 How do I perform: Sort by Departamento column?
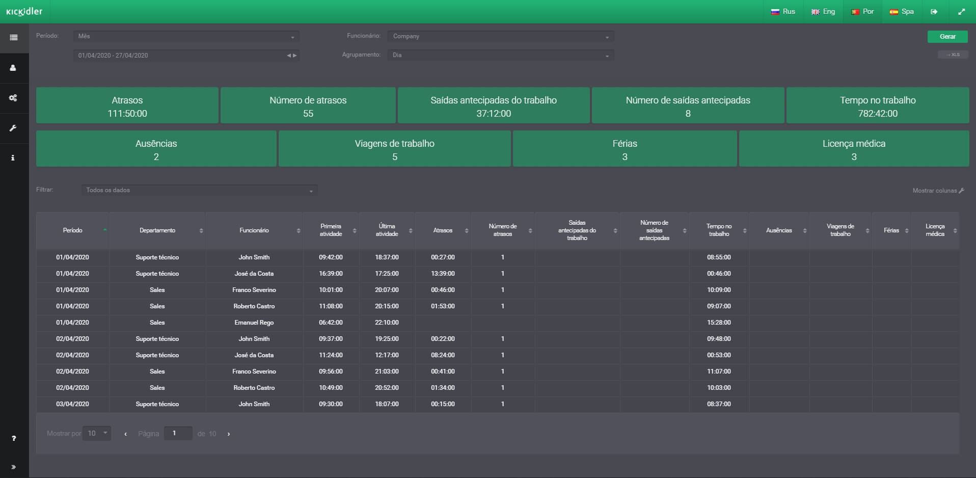157,230
